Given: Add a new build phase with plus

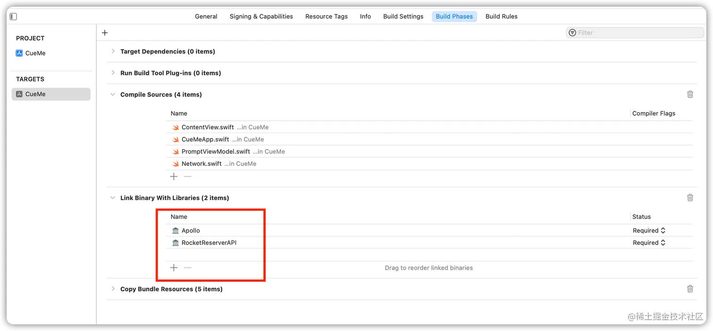Looking at the screenshot, I should tap(105, 33).
